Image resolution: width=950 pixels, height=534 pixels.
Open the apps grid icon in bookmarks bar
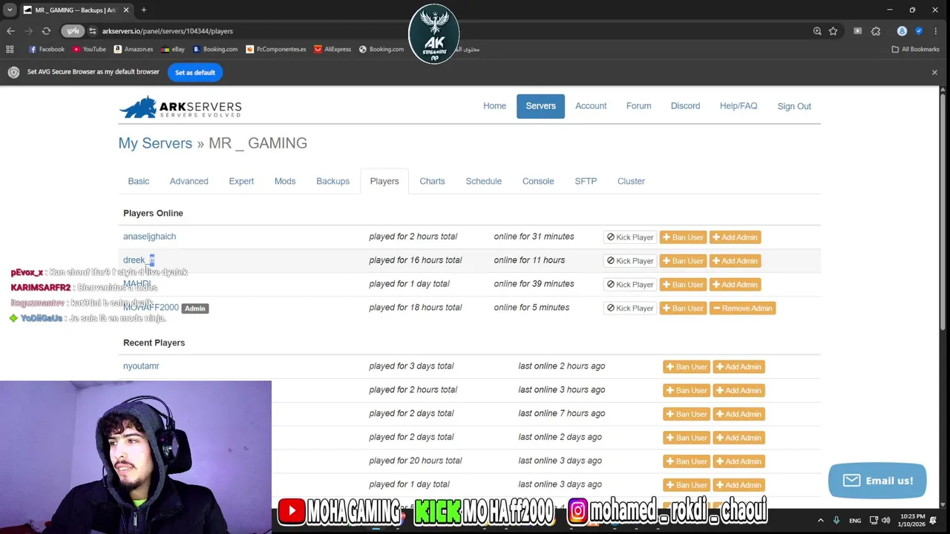pyautogui.click(x=10, y=49)
